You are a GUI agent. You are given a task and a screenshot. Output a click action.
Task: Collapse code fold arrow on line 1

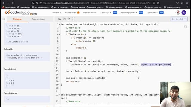tap(59, 24)
